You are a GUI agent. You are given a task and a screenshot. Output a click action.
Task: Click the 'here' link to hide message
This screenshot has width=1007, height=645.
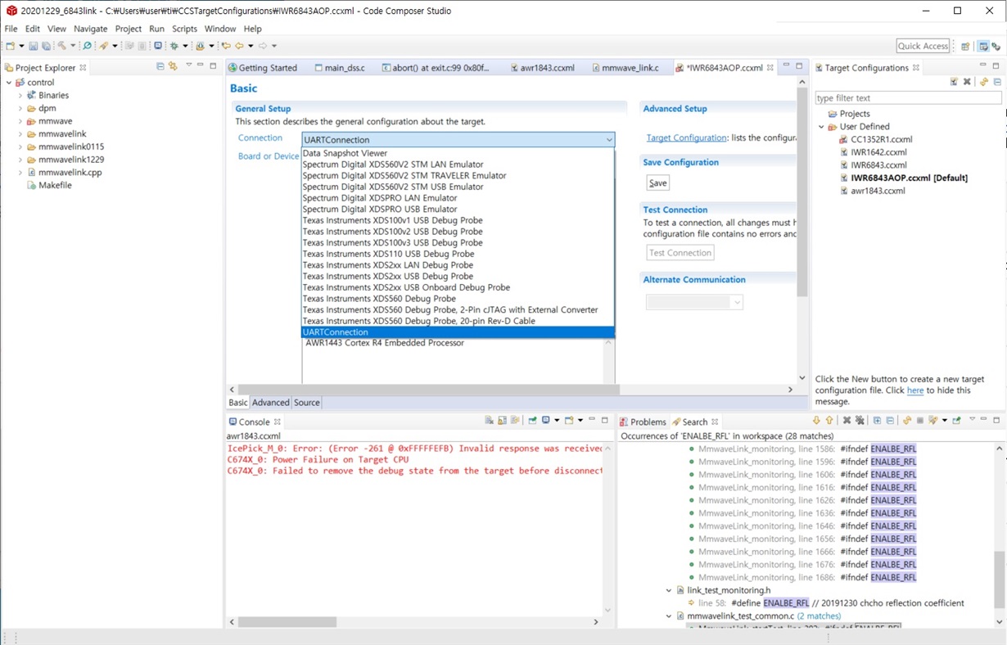pyautogui.click(x=915, y=390)
